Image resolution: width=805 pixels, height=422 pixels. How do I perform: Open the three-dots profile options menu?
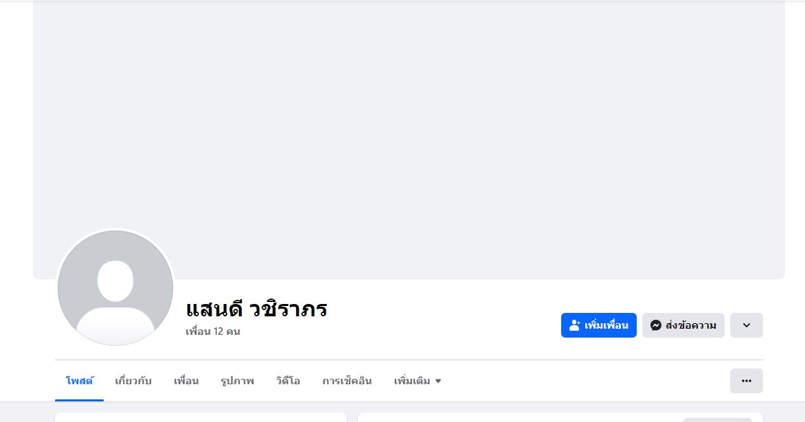click(746, 381)
